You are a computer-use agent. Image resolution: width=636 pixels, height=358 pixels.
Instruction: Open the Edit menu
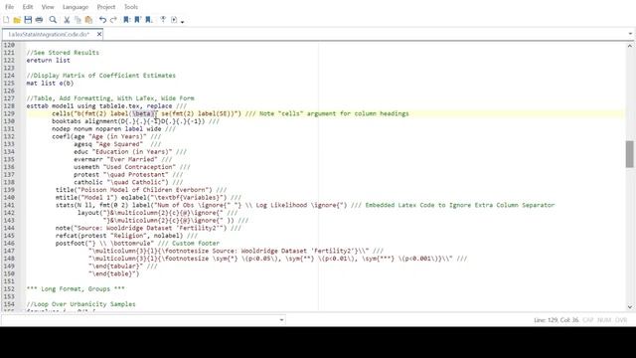(x=28, y=7)
